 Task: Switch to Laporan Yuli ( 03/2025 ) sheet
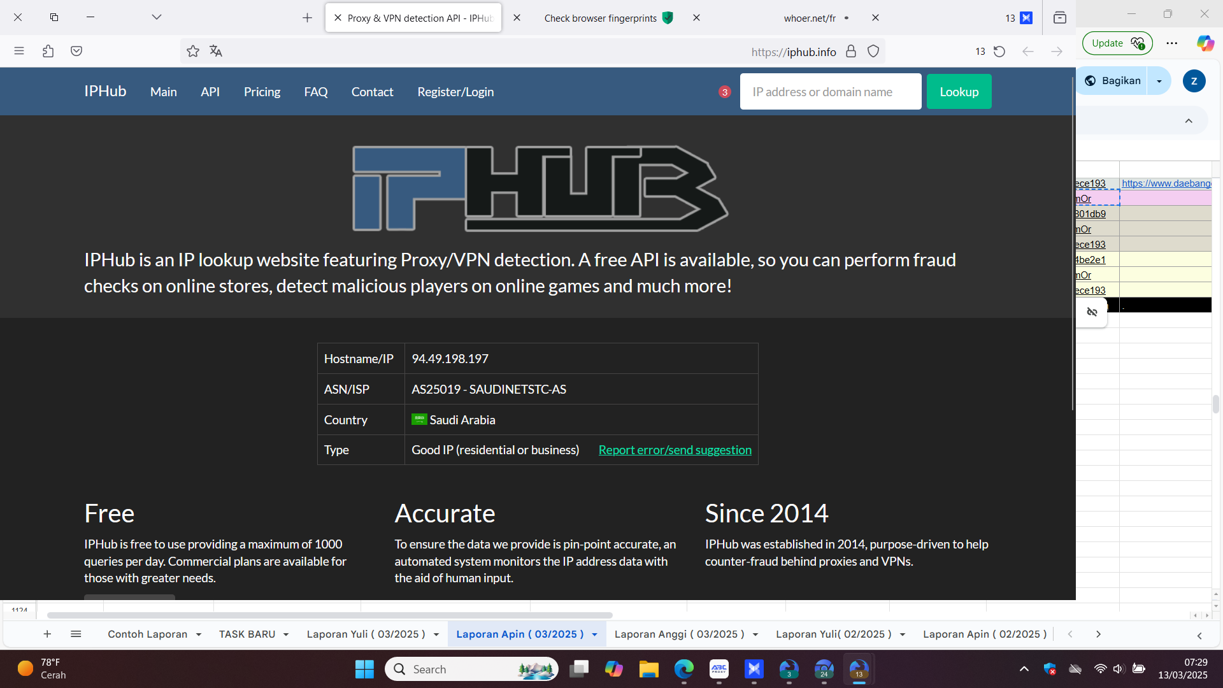366,634
